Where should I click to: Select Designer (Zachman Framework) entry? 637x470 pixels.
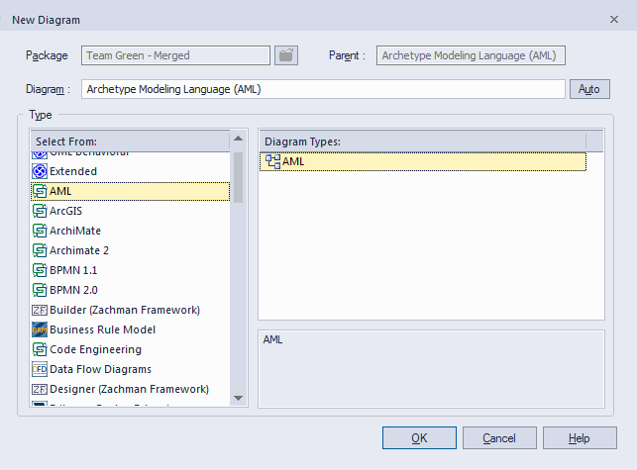pyautogui.click(x=129, y=389)
